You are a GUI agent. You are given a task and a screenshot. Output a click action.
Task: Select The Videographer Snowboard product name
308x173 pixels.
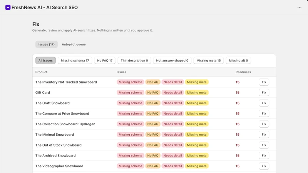[59, 166]
